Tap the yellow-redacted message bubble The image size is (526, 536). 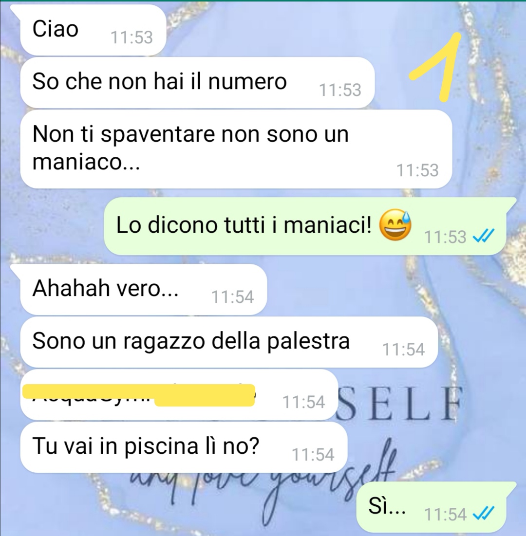click(179, 395)
